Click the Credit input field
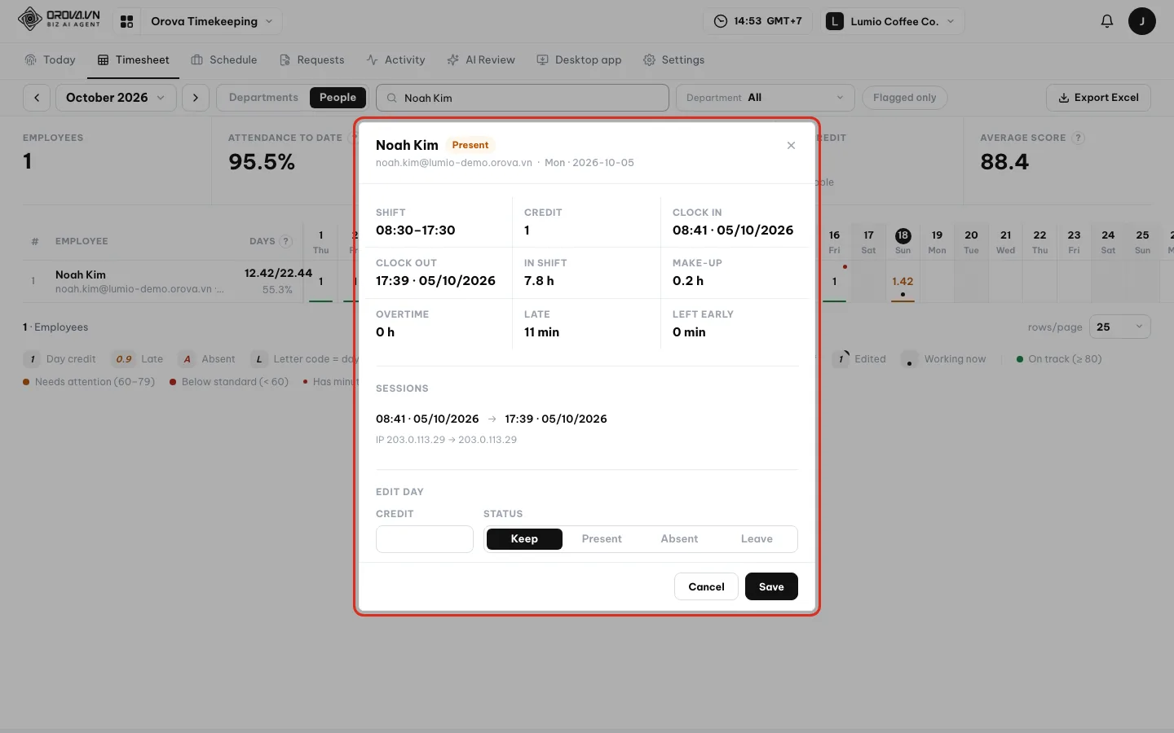 (425, 539)
